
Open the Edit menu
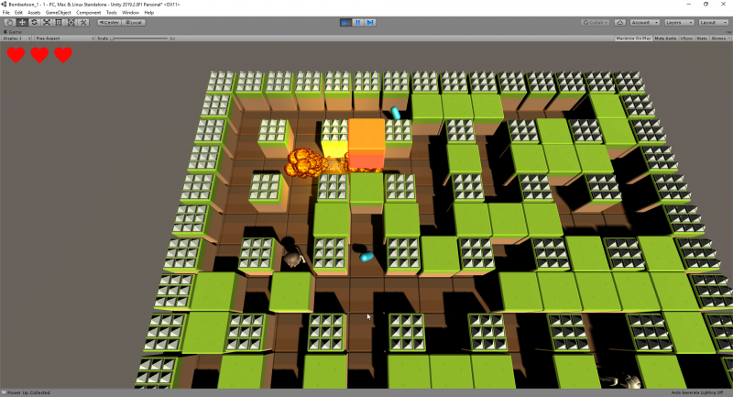[x=18, y=13]
